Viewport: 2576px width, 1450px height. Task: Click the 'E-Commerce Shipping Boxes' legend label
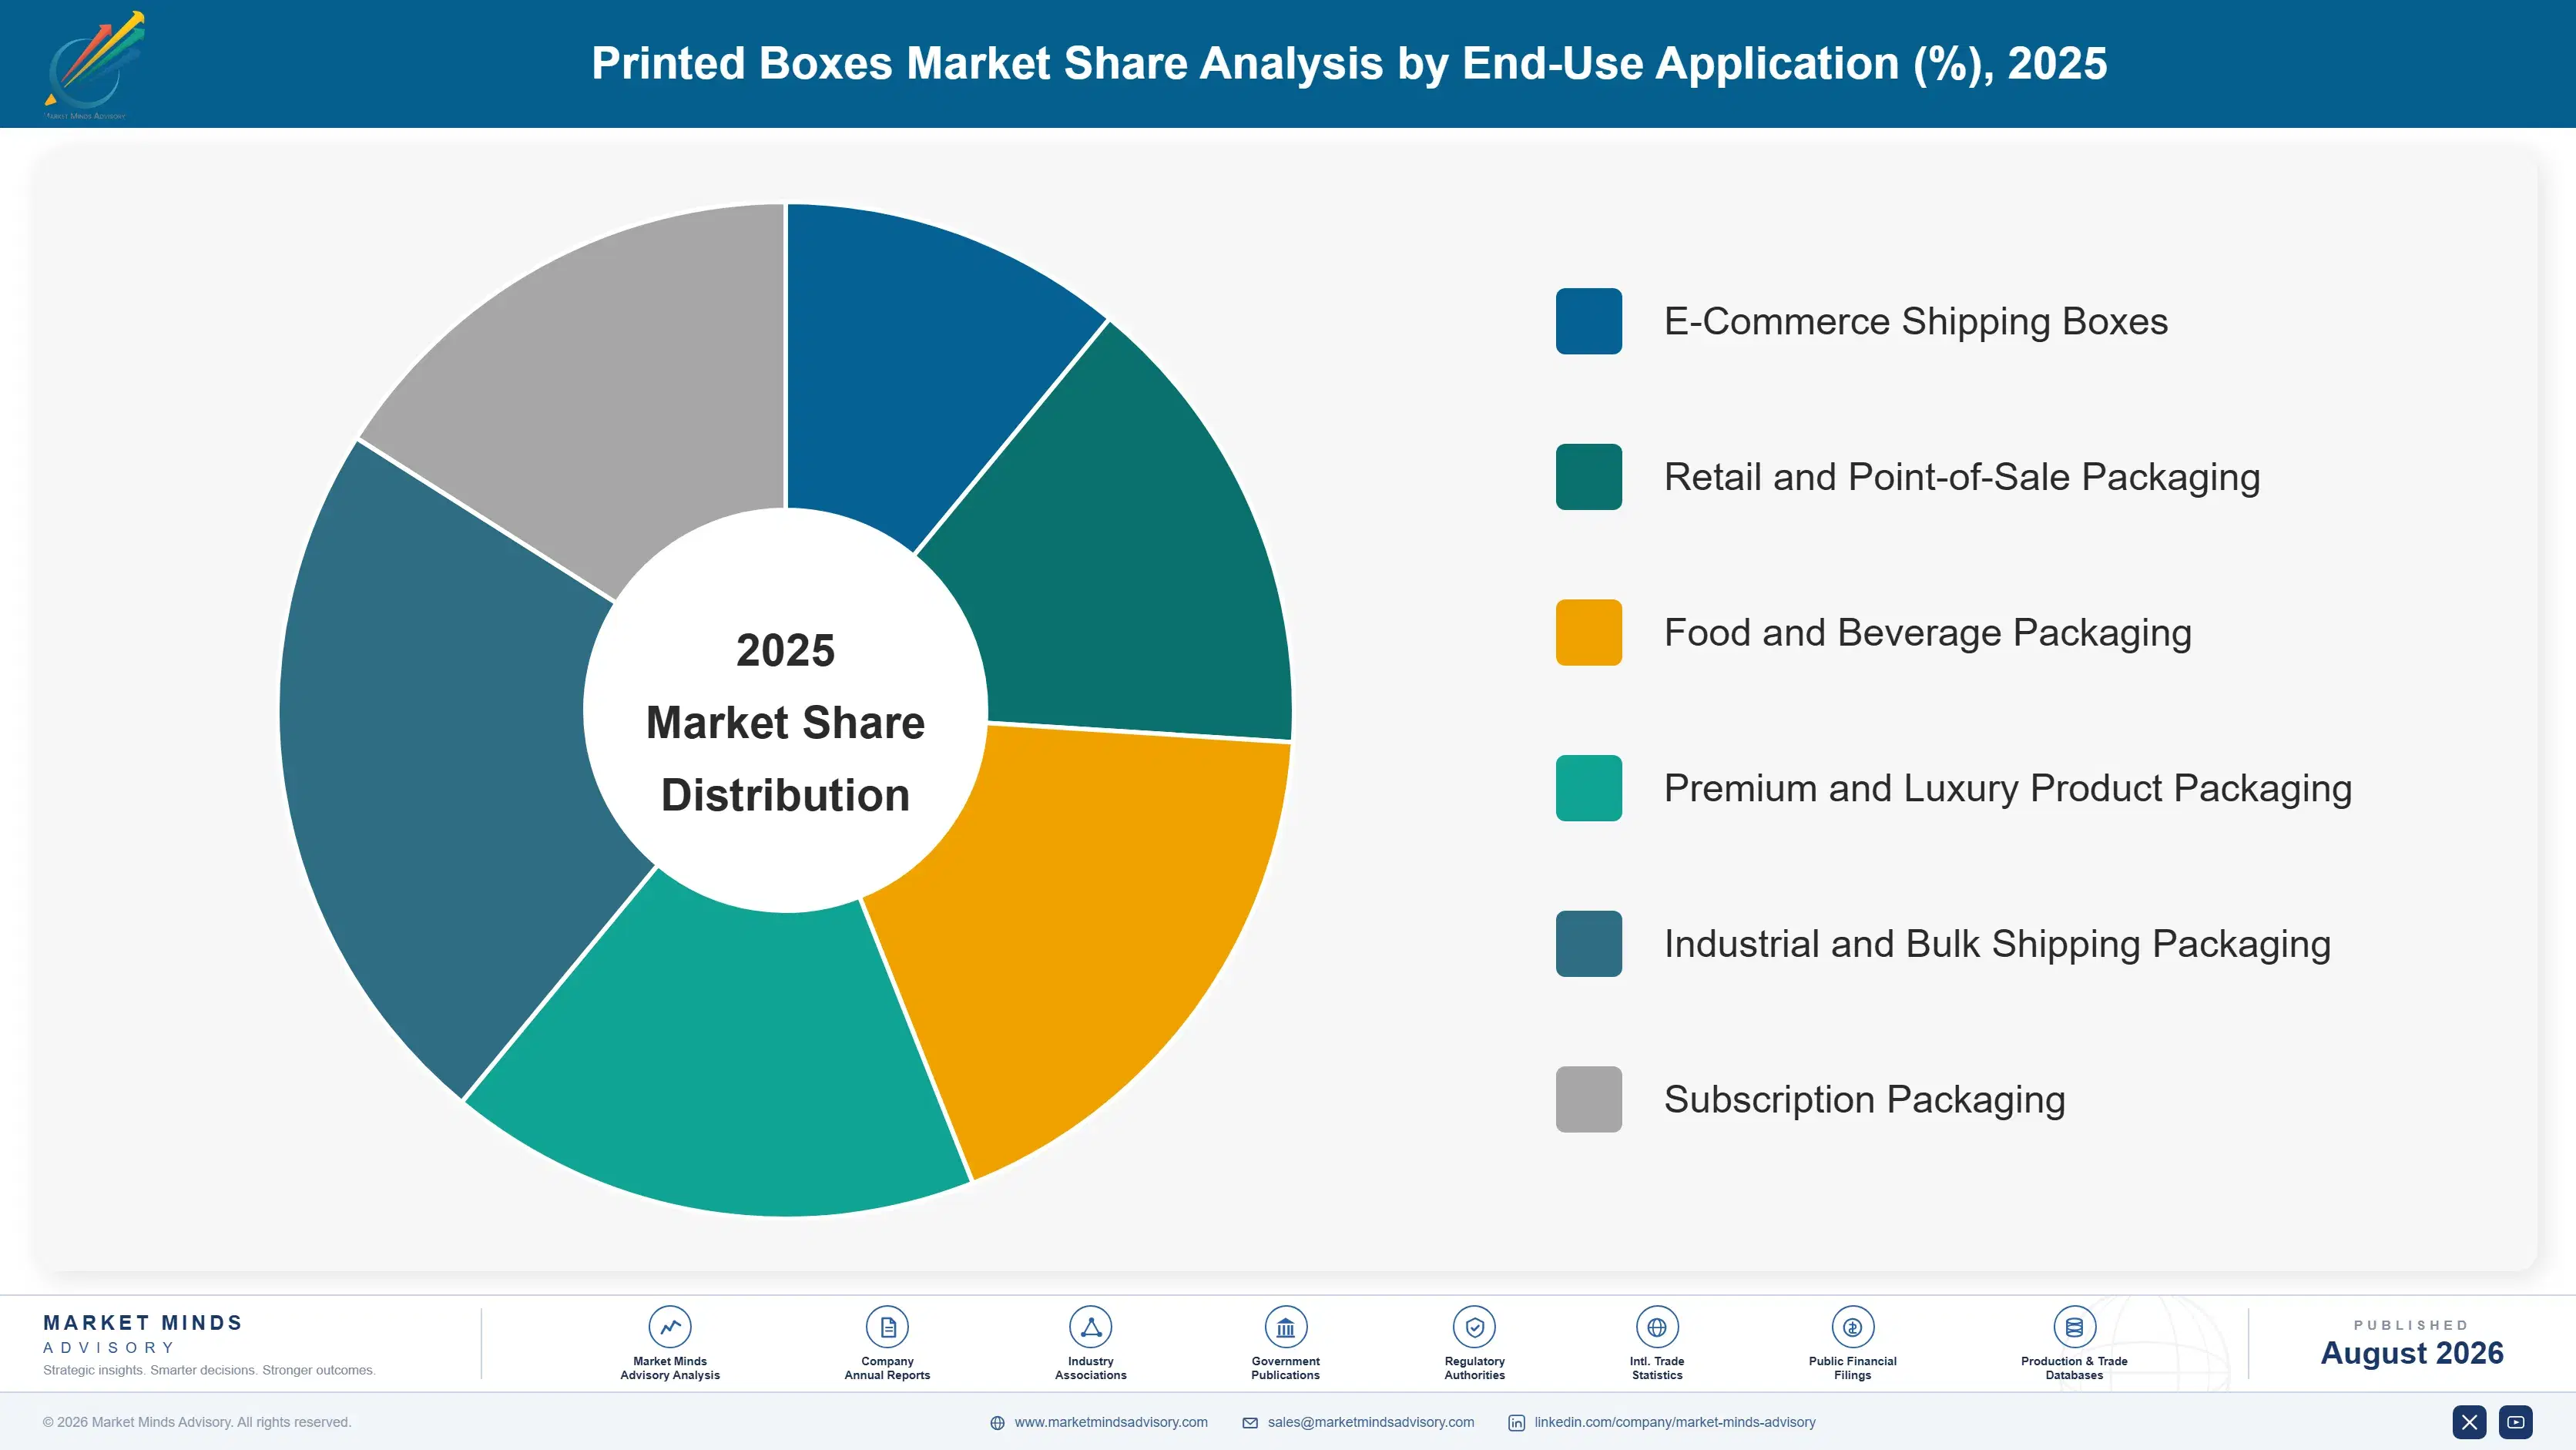tap(1916, 321)
